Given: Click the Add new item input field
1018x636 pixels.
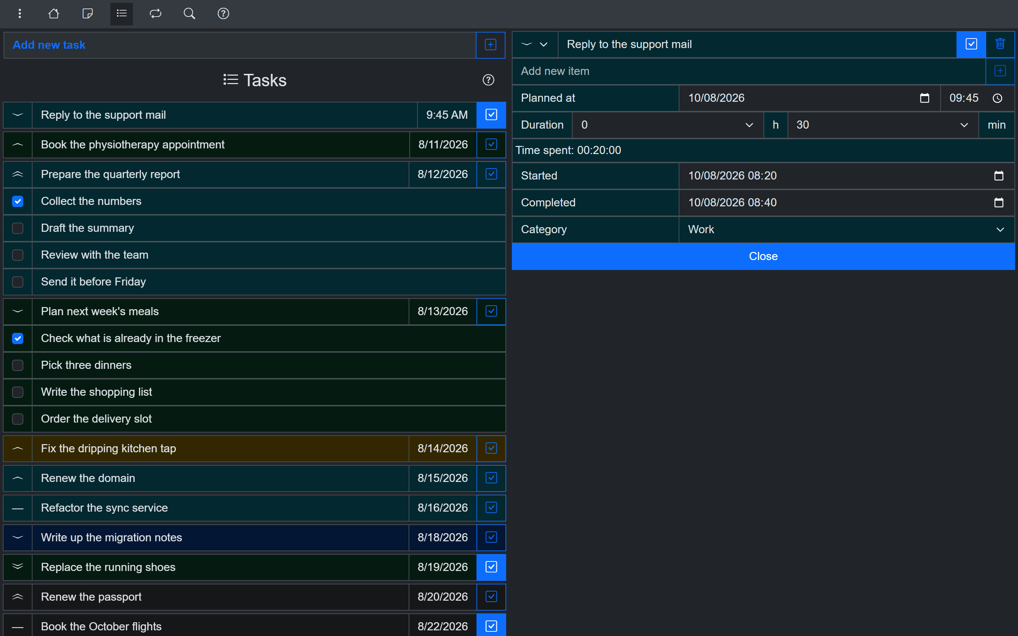Looking at the screenshot, I should pyautogui.click(x=749, y=71).
